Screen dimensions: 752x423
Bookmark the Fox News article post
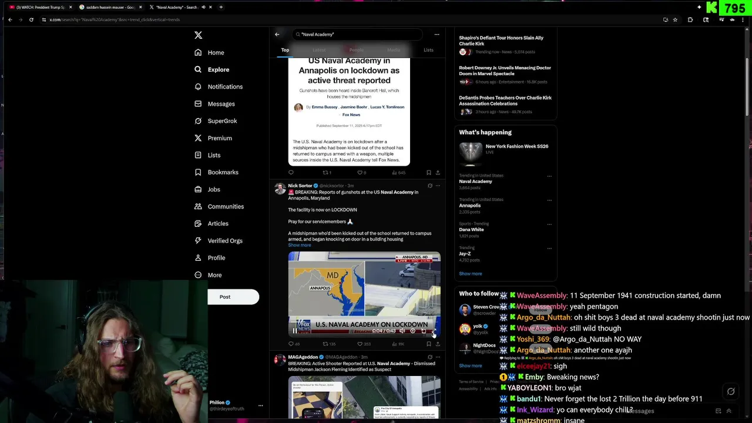[x=429, y=173]
